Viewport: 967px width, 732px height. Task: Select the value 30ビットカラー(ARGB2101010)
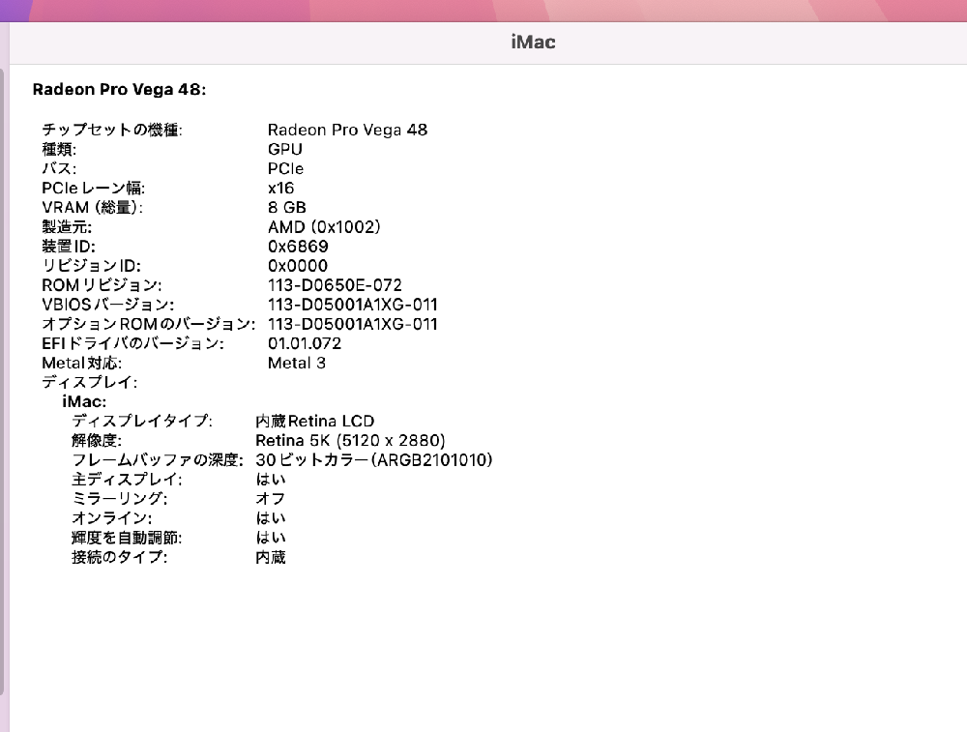pyautogui.click(x=374, y=460)
